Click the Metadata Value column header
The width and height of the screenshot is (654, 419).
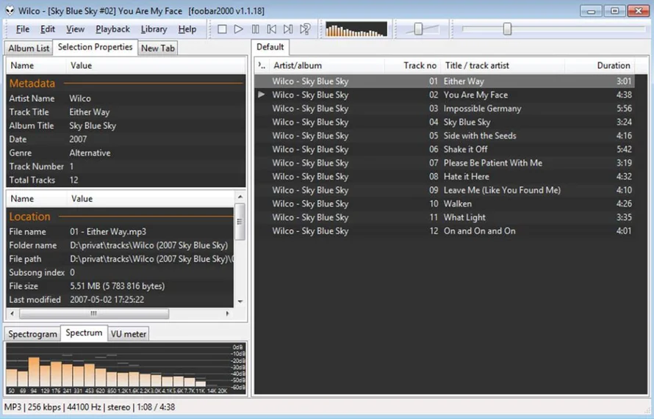(156, 65)
